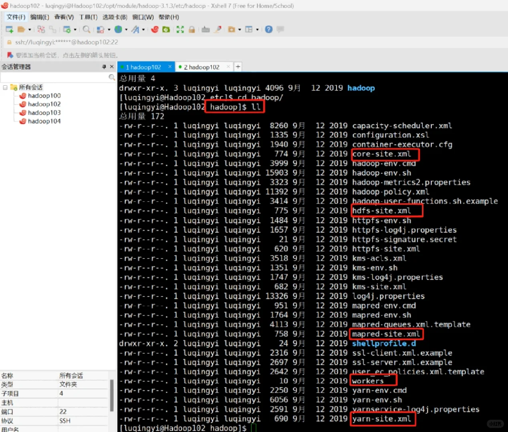The image size is (508, 432).
Task: Open the fonts dropdown arrow on the toolbar
Action: click(143, 29)
